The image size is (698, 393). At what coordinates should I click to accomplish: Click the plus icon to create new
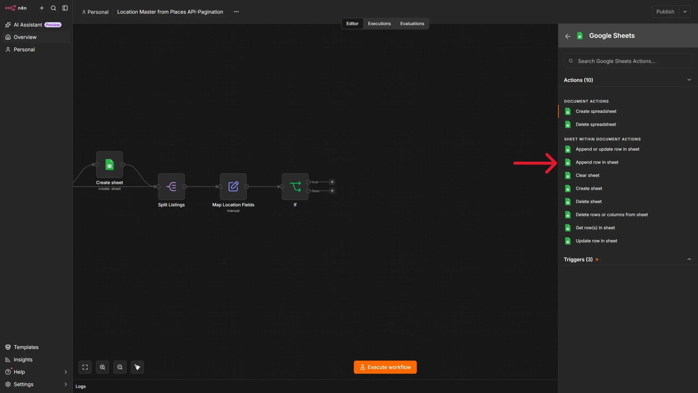(x=42, y=8)
